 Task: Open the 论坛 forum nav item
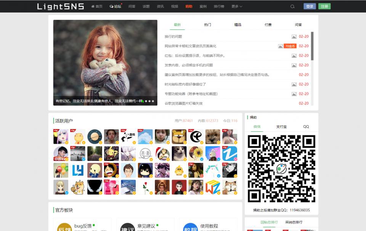(x=116, y=6)
